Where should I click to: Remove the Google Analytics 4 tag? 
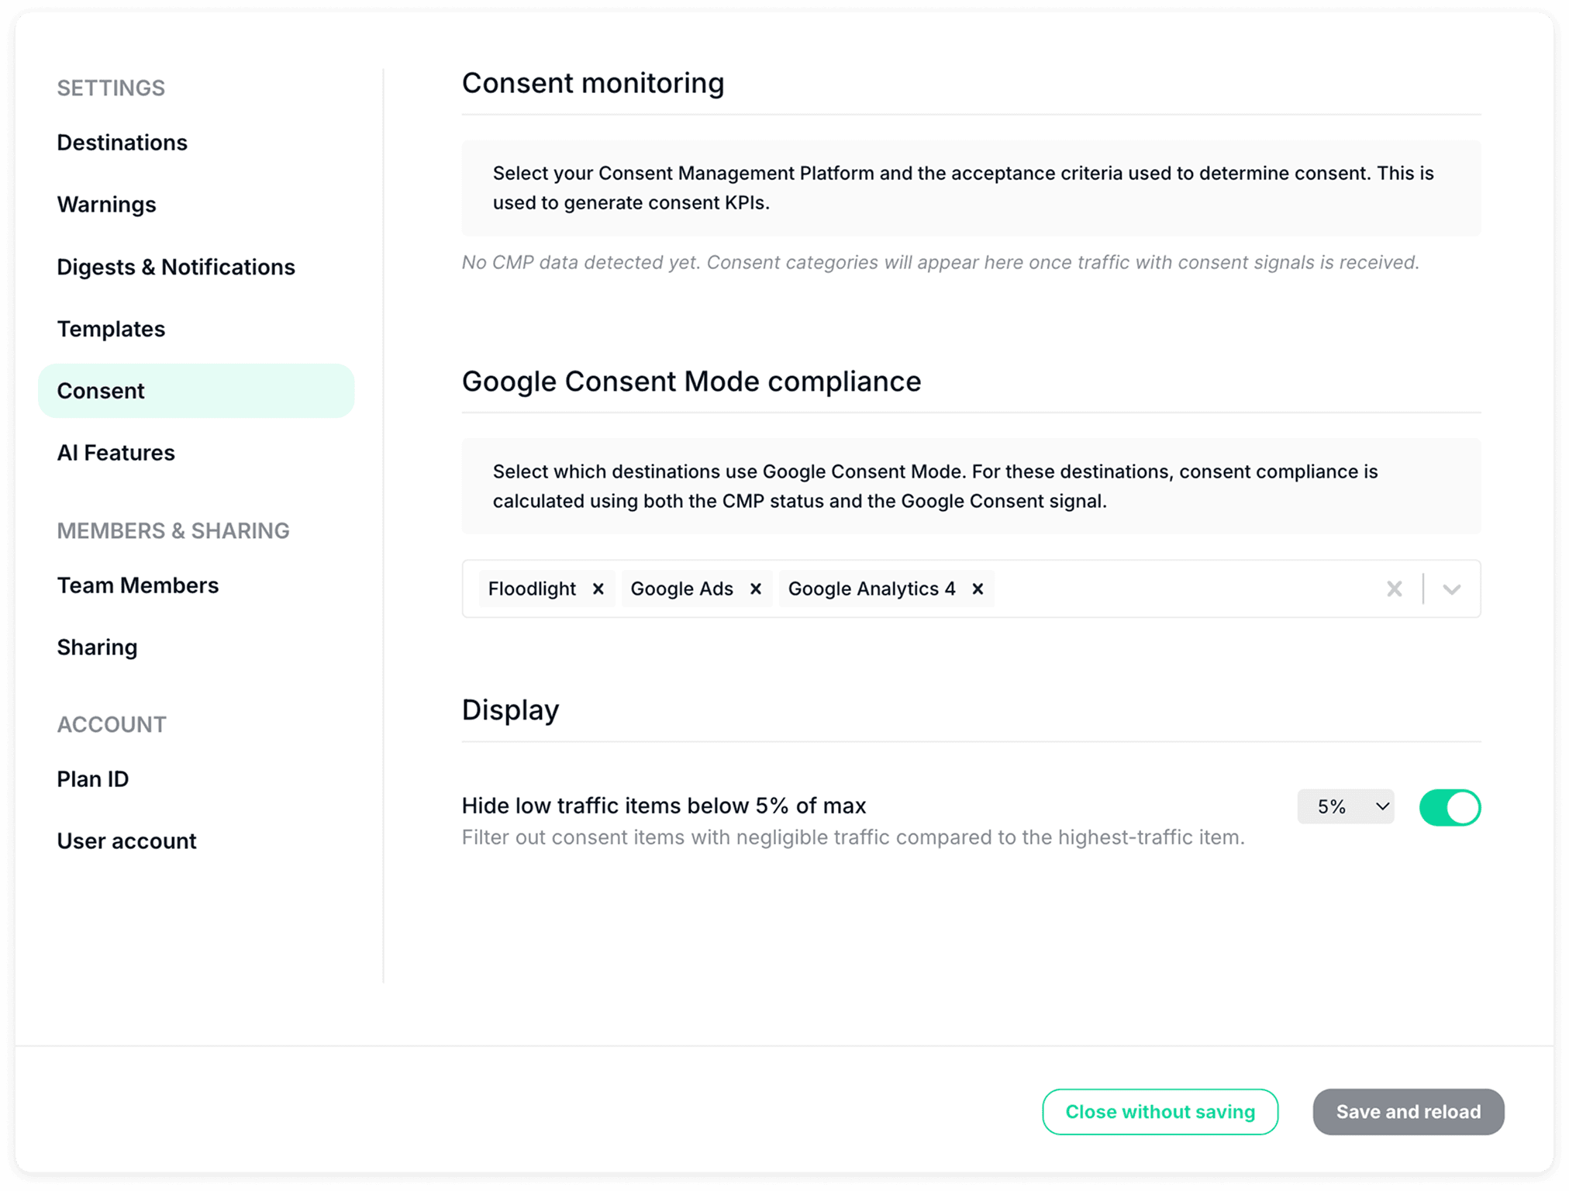tap(978, 589)
